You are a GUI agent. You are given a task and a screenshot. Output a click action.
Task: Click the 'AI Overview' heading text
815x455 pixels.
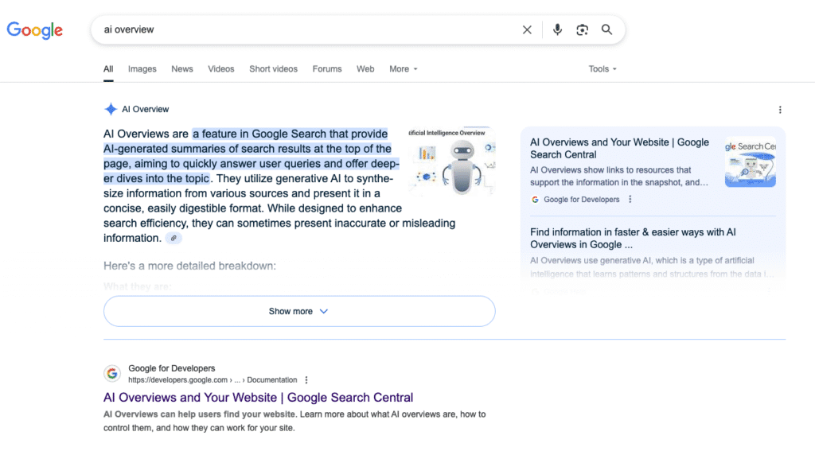(x=146, y=110)
